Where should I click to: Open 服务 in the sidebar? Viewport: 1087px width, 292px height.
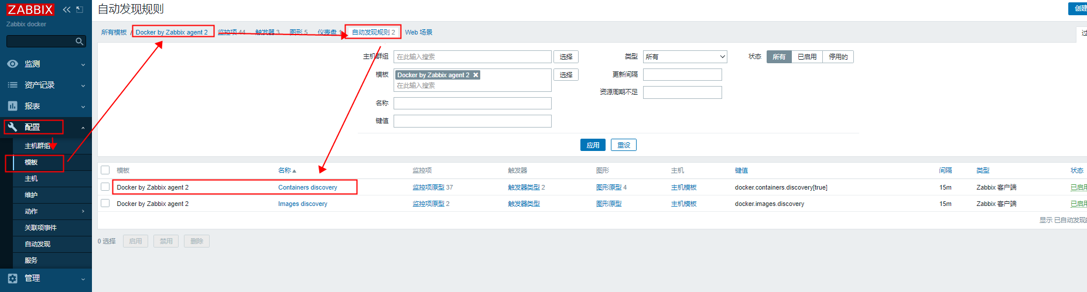pos(31,260)
